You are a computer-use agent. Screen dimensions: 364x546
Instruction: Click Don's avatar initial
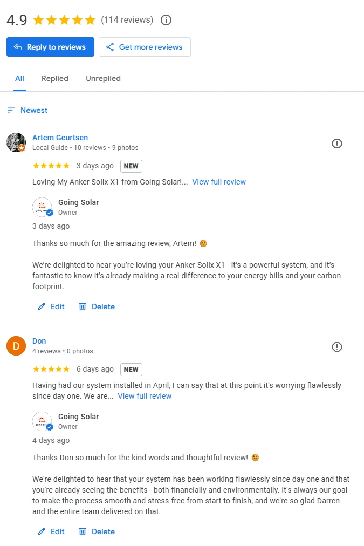click(x=16, y=346)
